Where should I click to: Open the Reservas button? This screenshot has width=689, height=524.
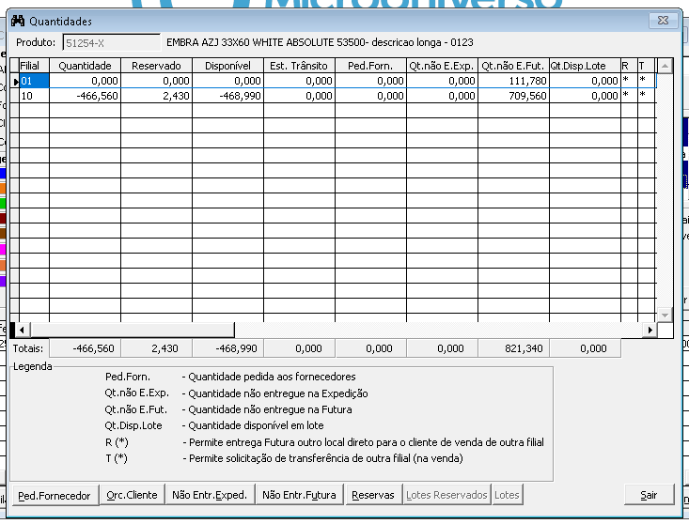373,495
